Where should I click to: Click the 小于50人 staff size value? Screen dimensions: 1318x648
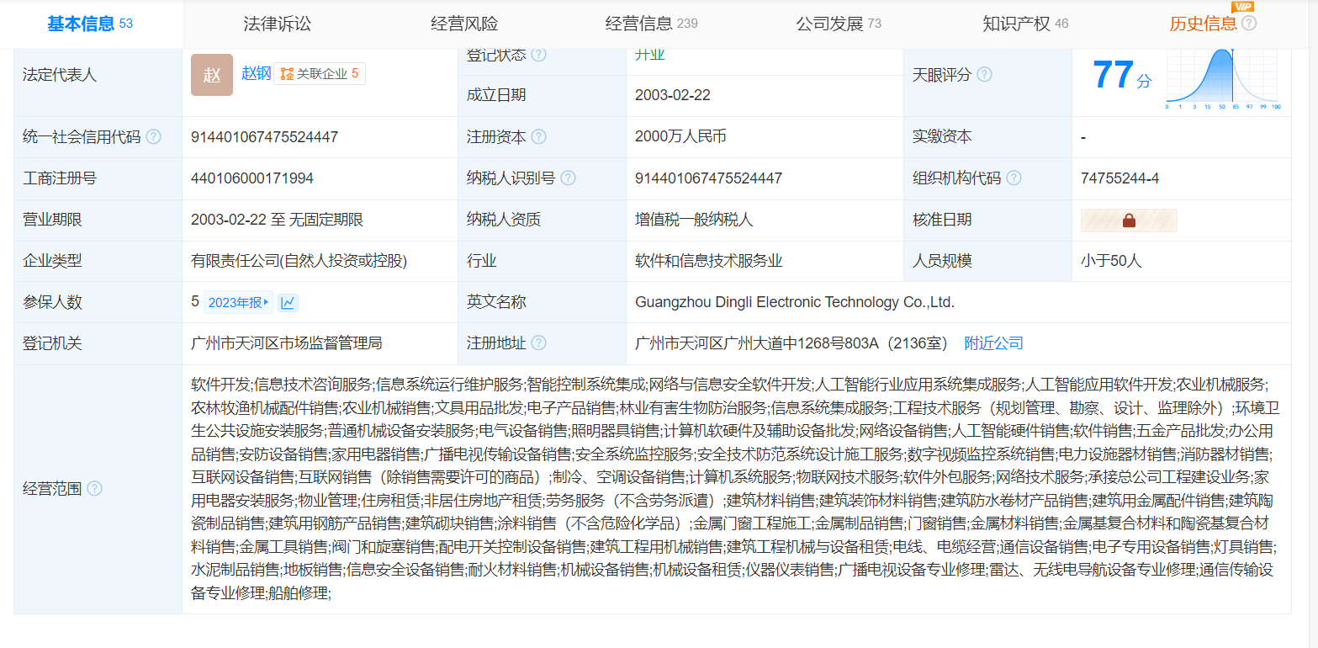pyautogui.click(x=1111, y=261)
